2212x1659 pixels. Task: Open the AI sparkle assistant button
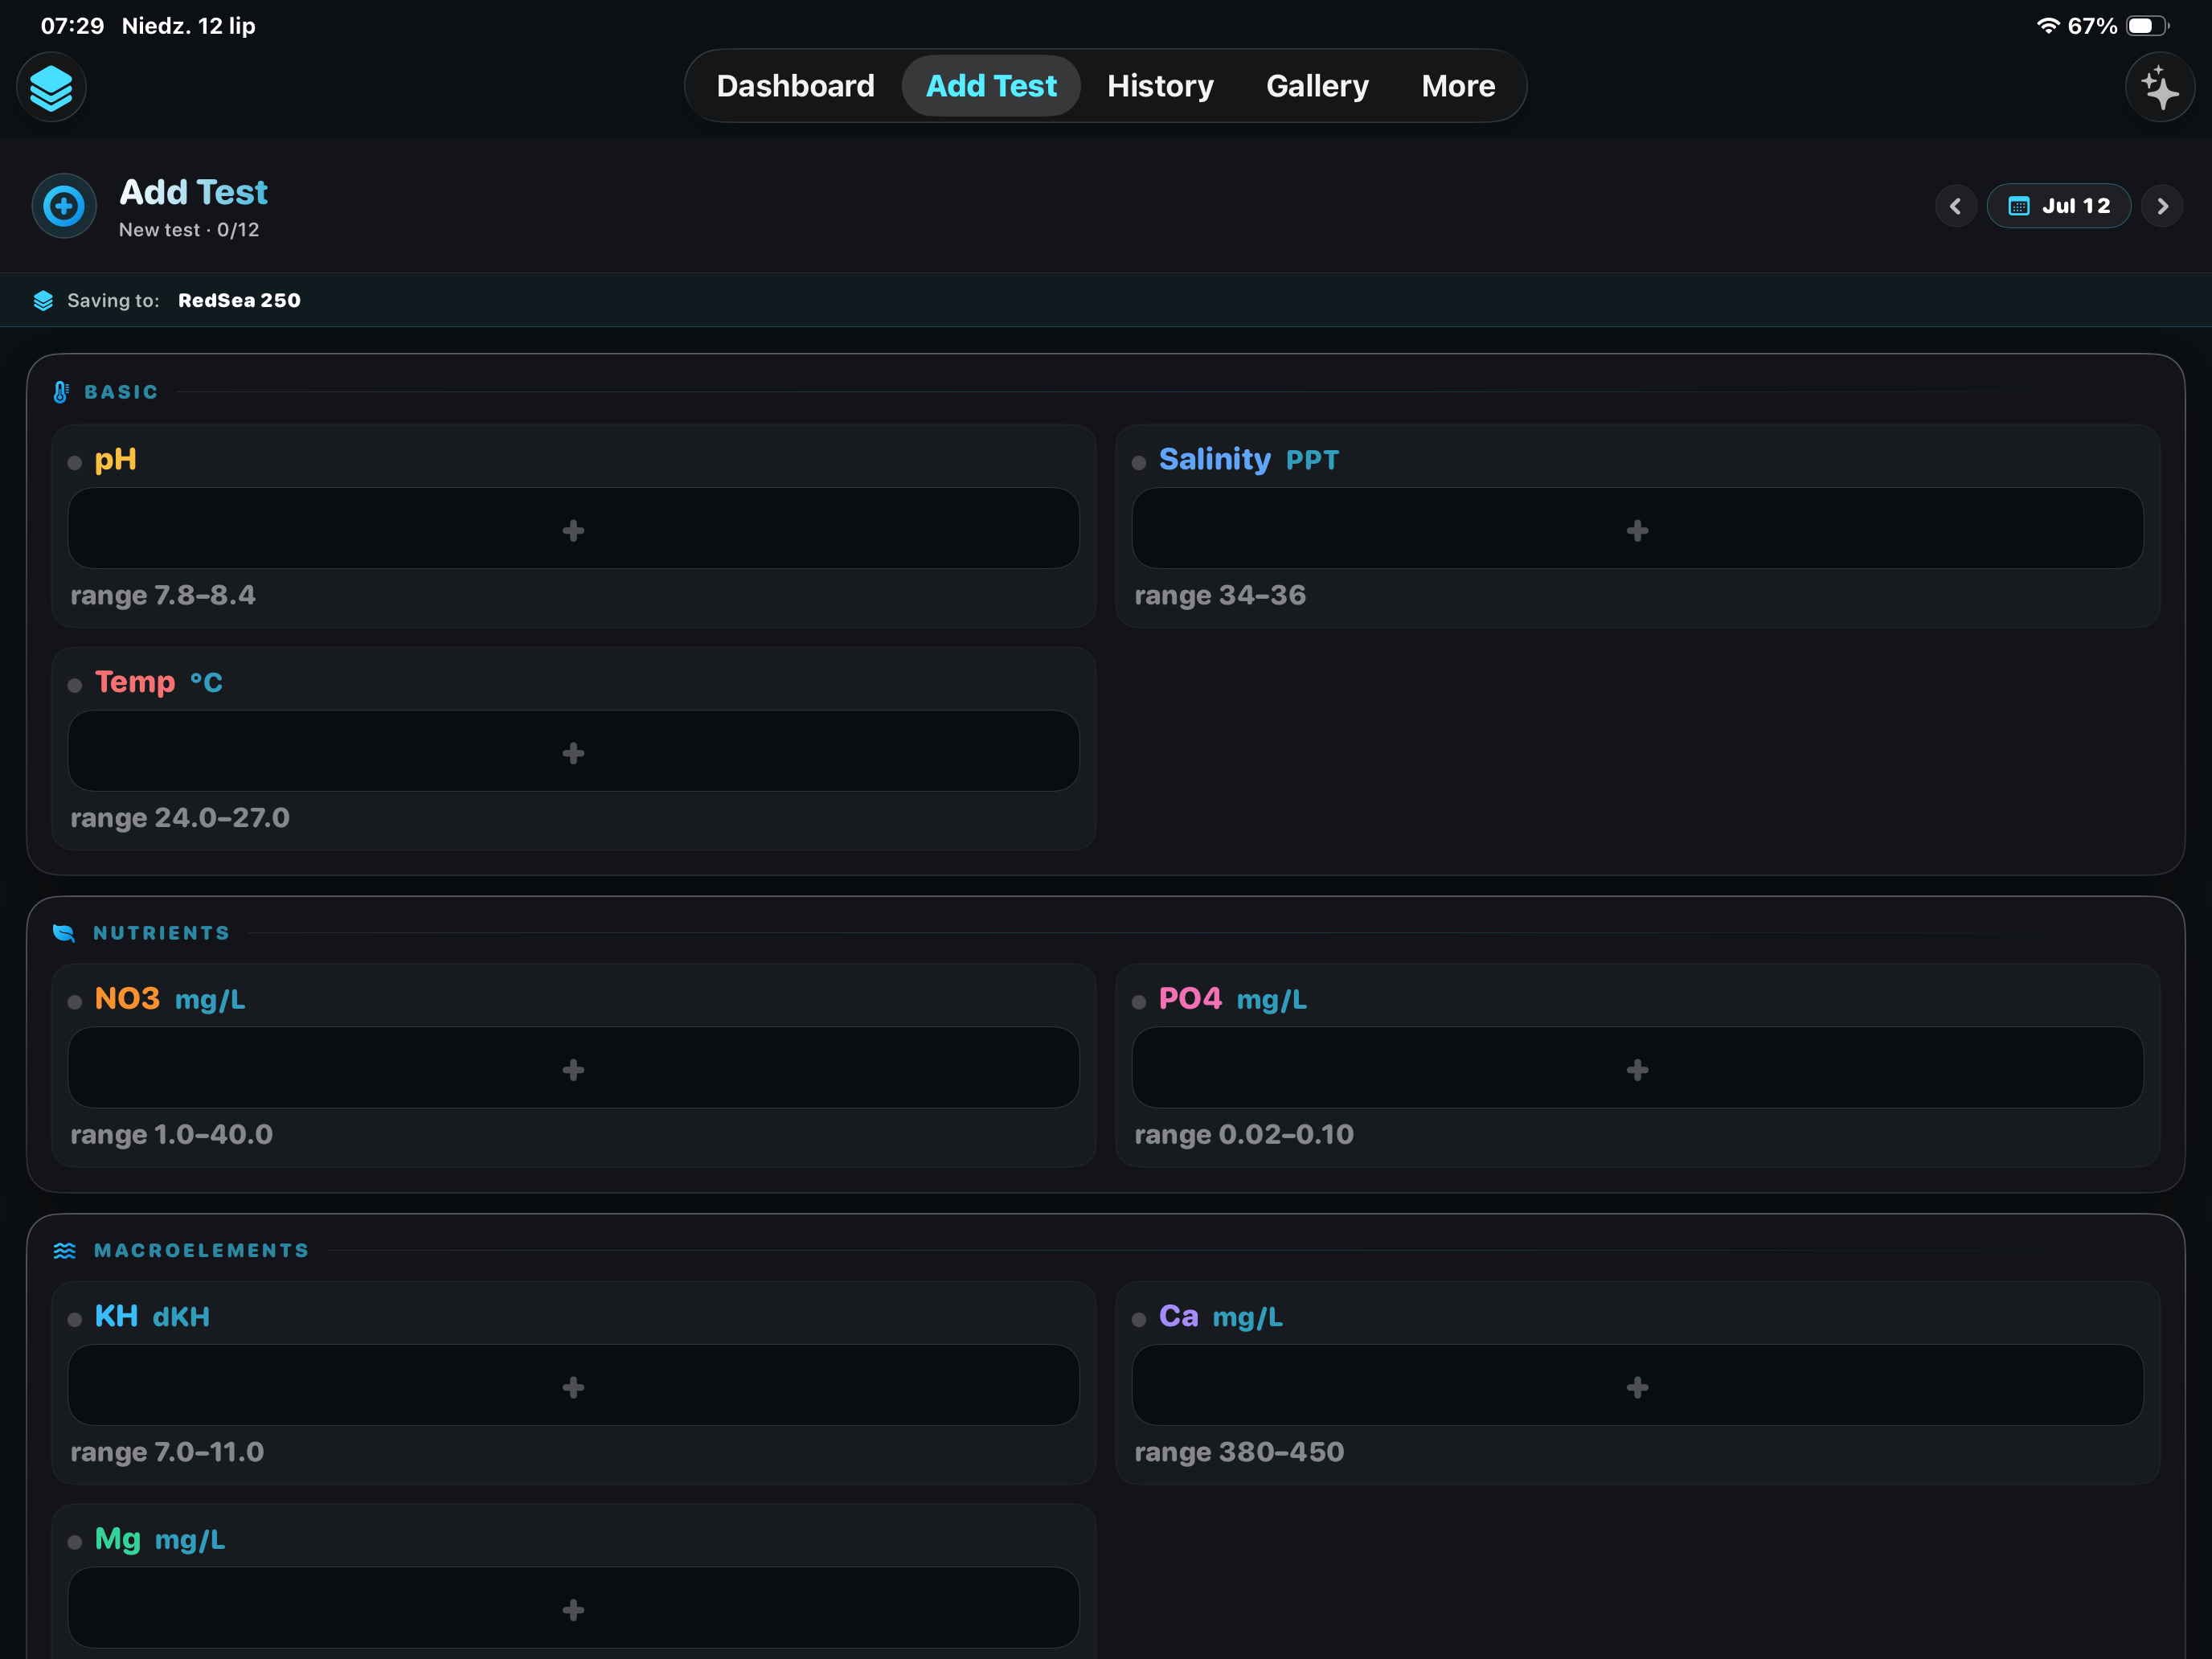click(x=2160, y=87)
